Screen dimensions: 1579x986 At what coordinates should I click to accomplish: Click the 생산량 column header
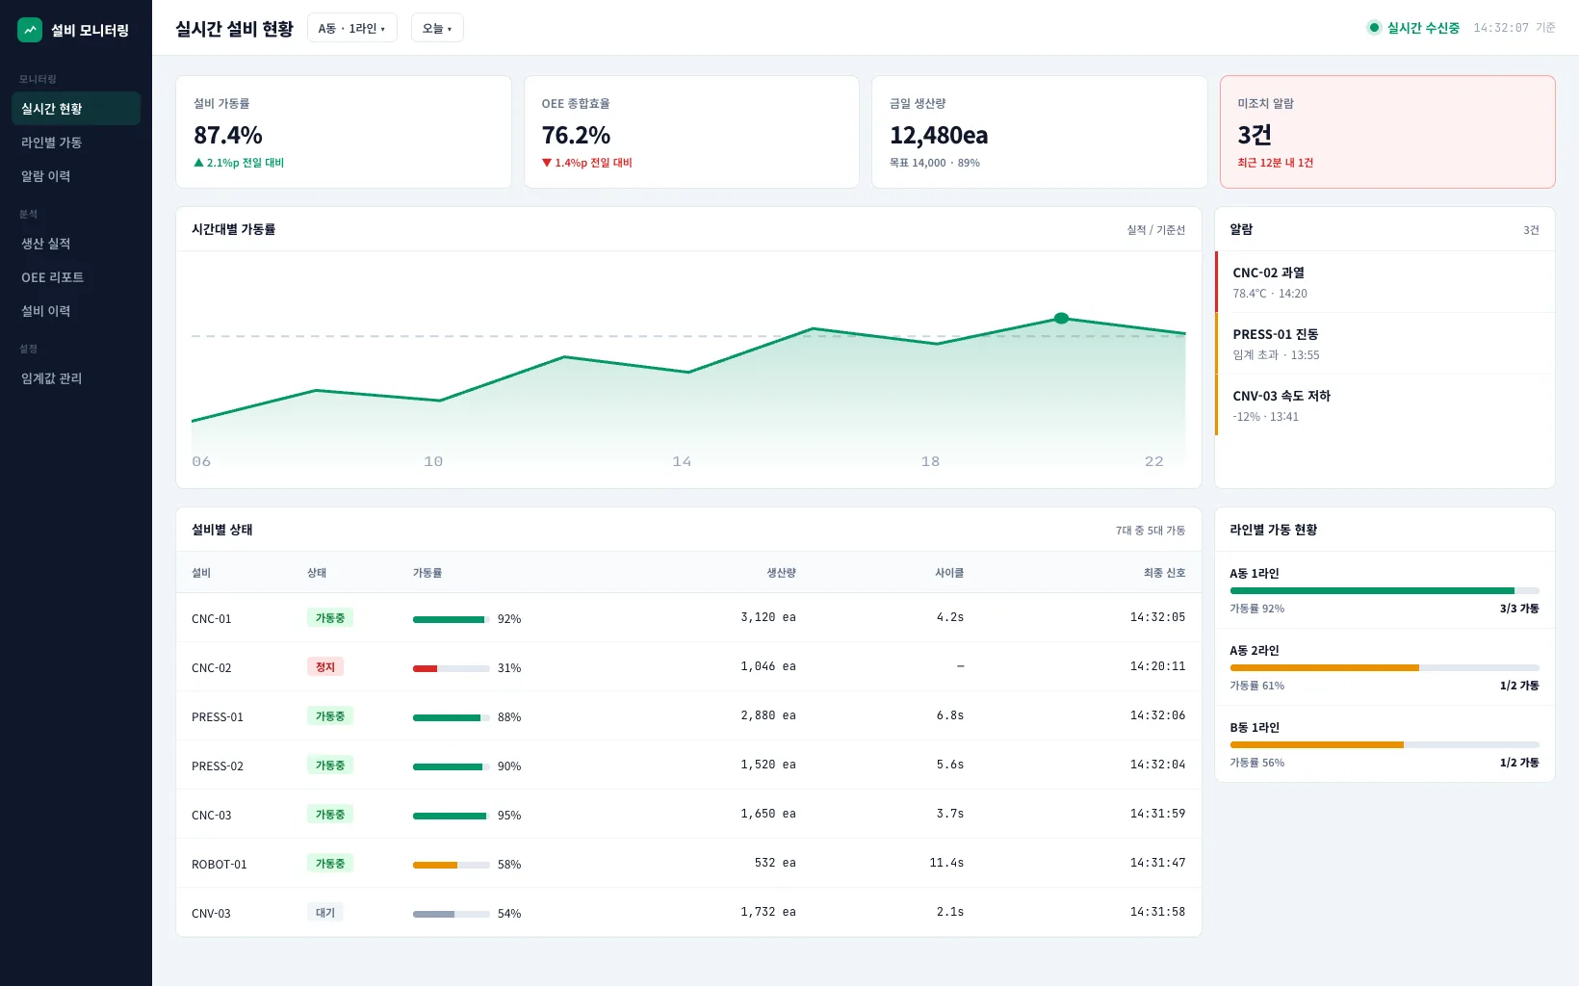pyautogui.click(x=781, y=573)
